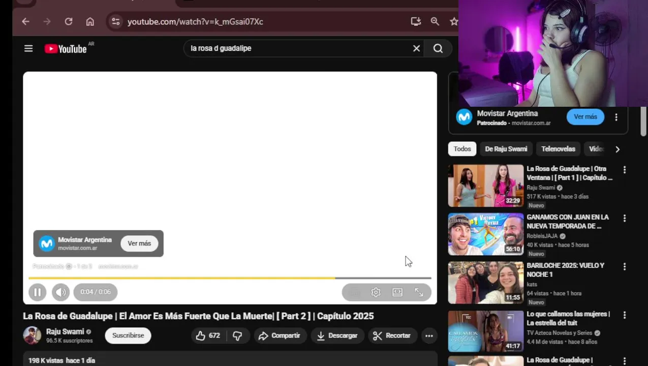Image resolution: width=648 pixels, height=366 pixels.
Task: Open menu for GANAMOS CON JUAN video
Action: [625, 218]
